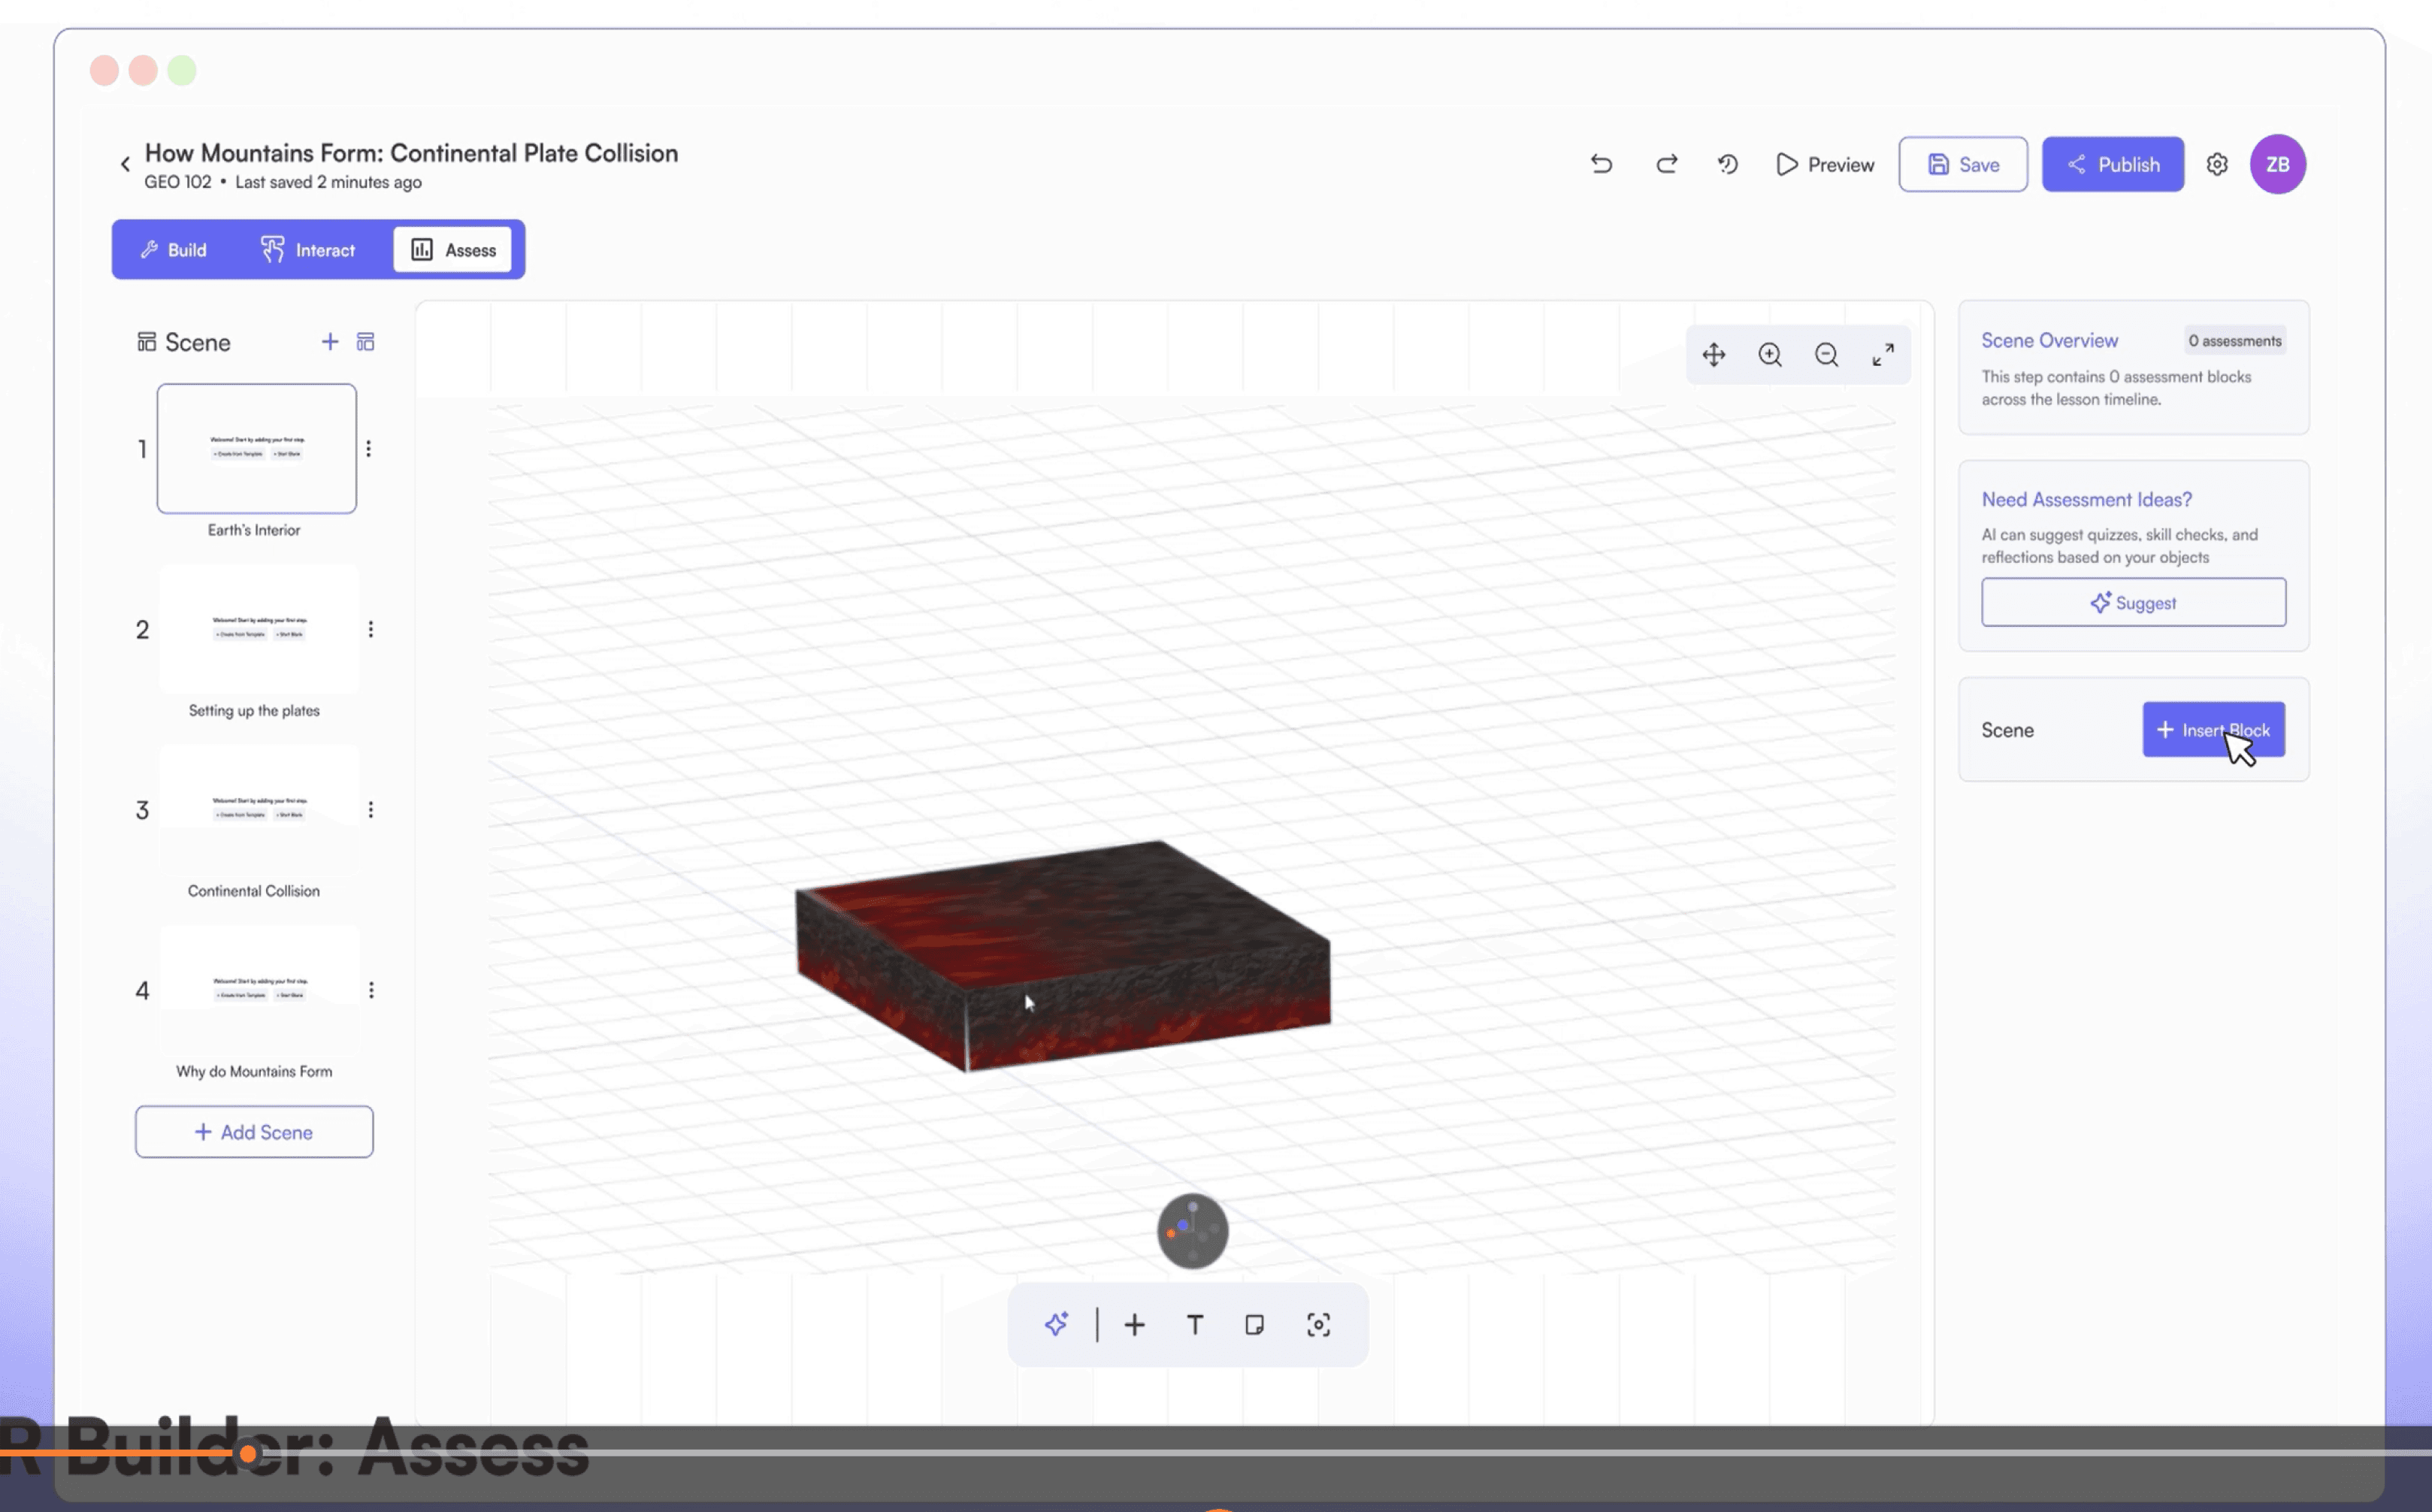Click the focus capture icon in bottom toolbar
This screenshot has height=1512, width=2432.
click(1318, 1325)
